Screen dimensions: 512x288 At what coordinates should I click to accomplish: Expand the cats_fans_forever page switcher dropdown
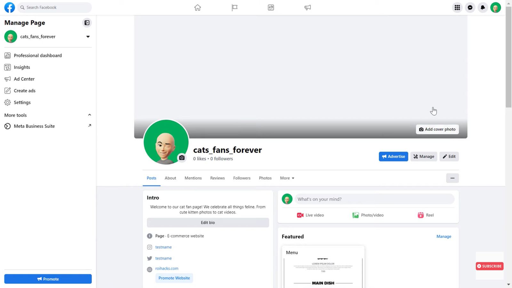click(x=88, y=36)
